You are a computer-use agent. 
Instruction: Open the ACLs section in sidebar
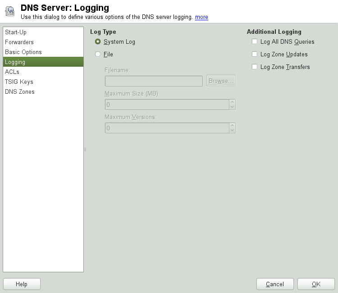tap(43, 72)
